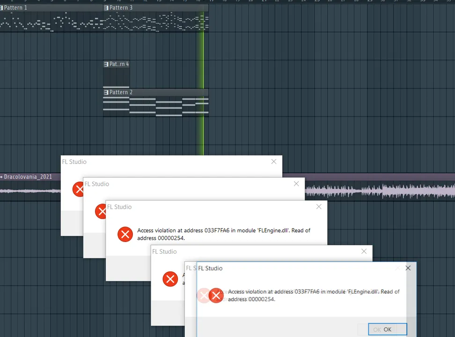
Task: Close the background dialog showing full error text
Action: [x=319, y=207]
